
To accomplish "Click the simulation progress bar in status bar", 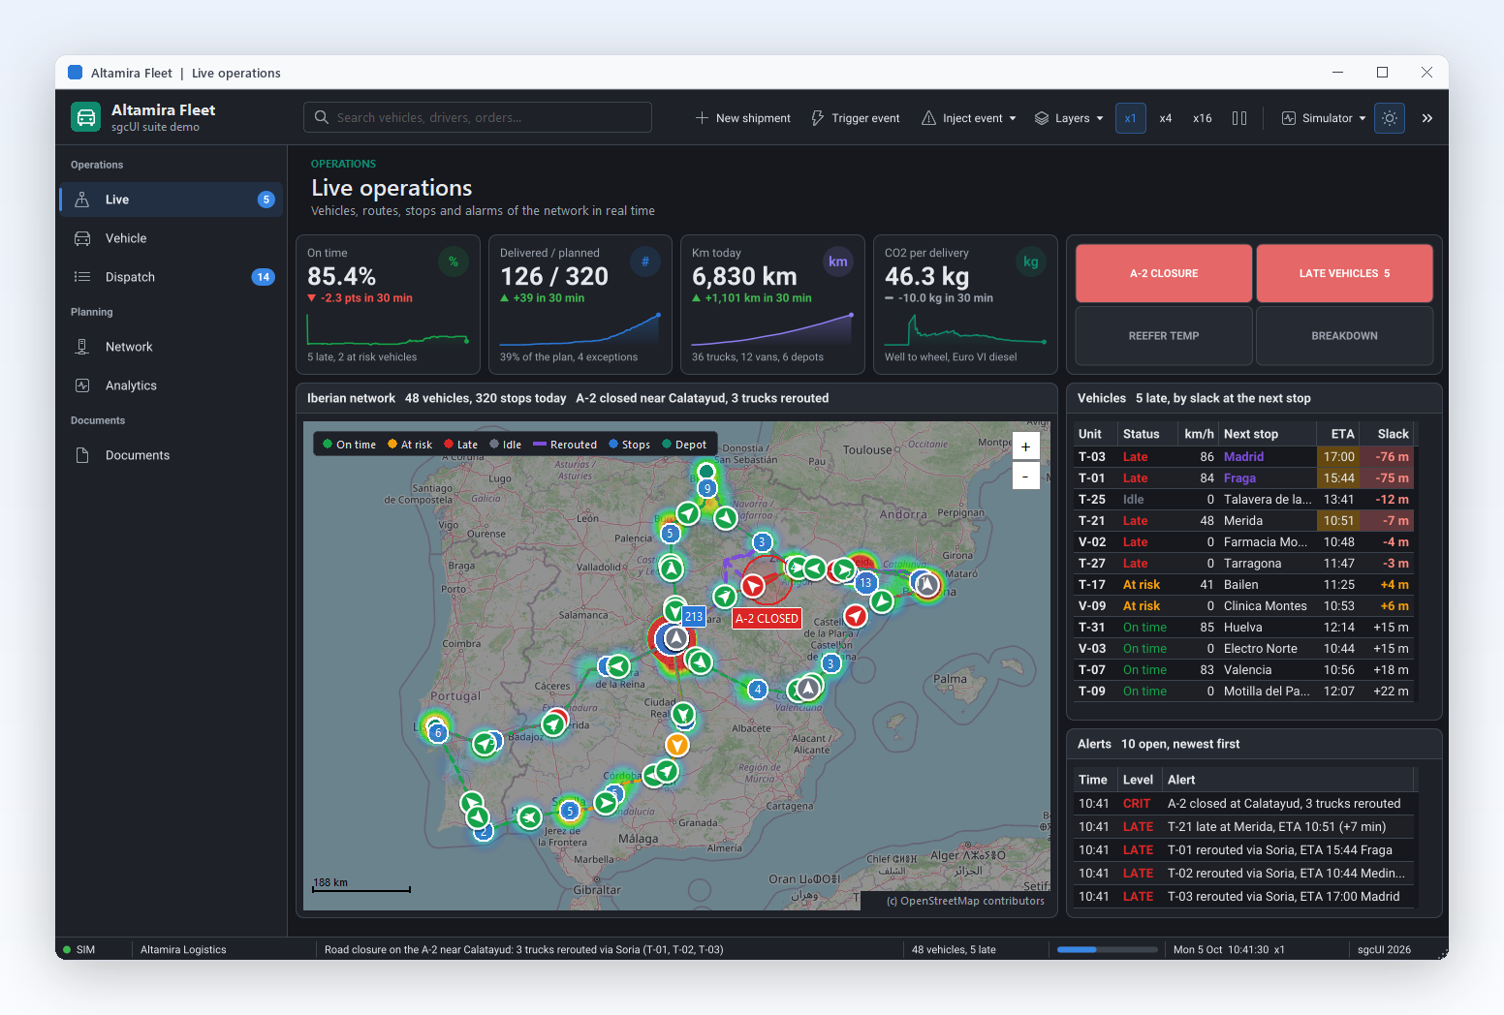I will point(1107,950).
